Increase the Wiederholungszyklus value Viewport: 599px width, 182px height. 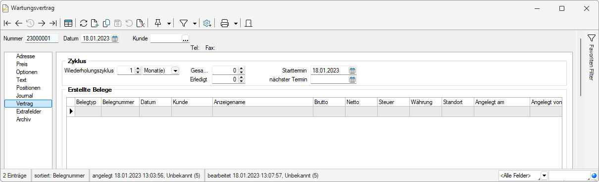pos(138,69)
